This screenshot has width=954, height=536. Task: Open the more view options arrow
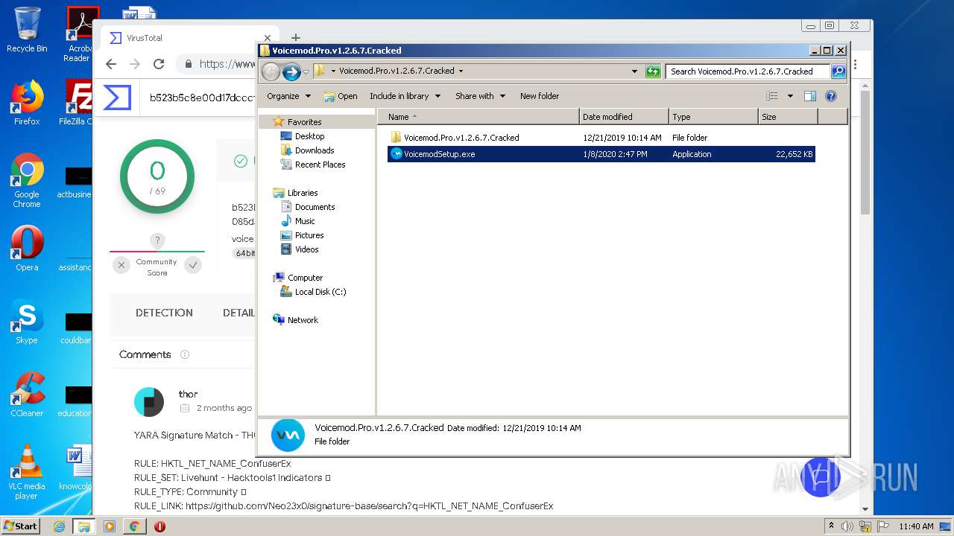pyautogui.click(x=790, y=96)
